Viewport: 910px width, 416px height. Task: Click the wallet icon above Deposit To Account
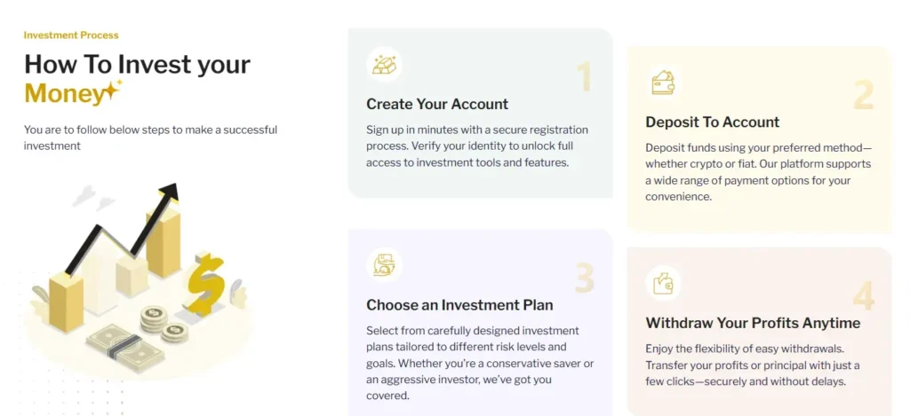tap(663, 83)
